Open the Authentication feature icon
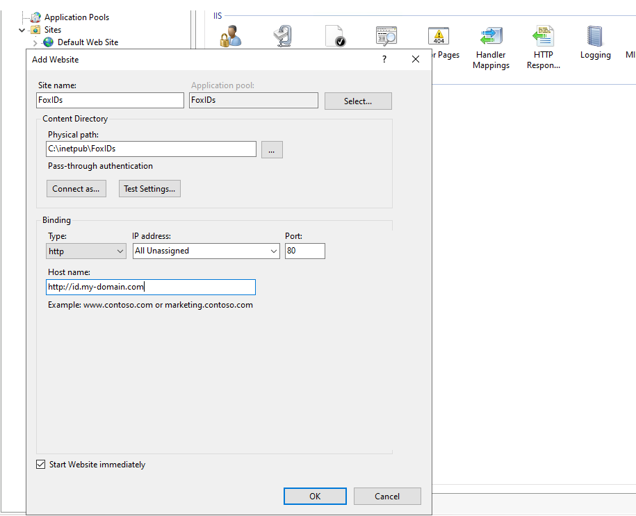The height and width of the screenshot is (516, 636). 229,35
